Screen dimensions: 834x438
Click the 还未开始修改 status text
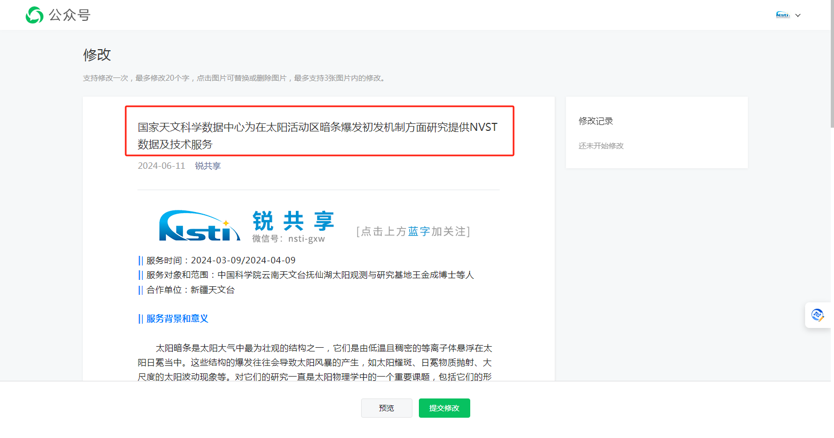(601, 146)
